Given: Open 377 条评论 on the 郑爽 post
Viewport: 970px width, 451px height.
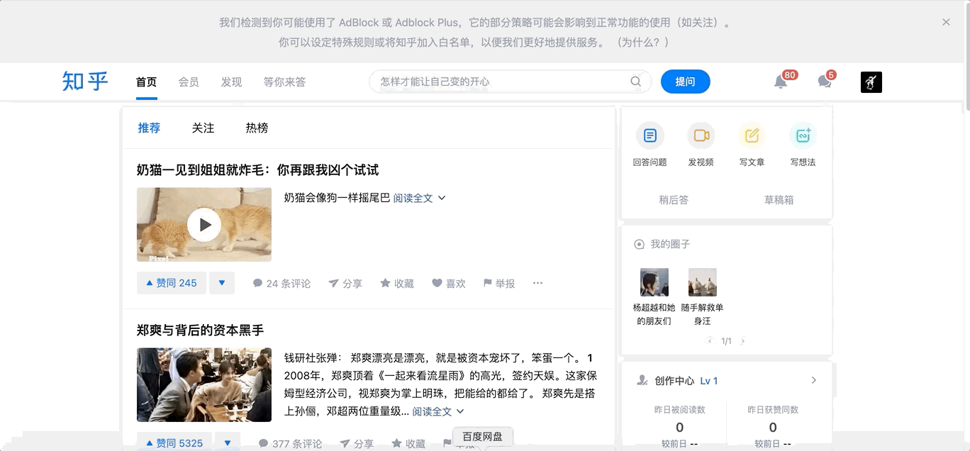Looking at the screenshot, I should [290, 443].
